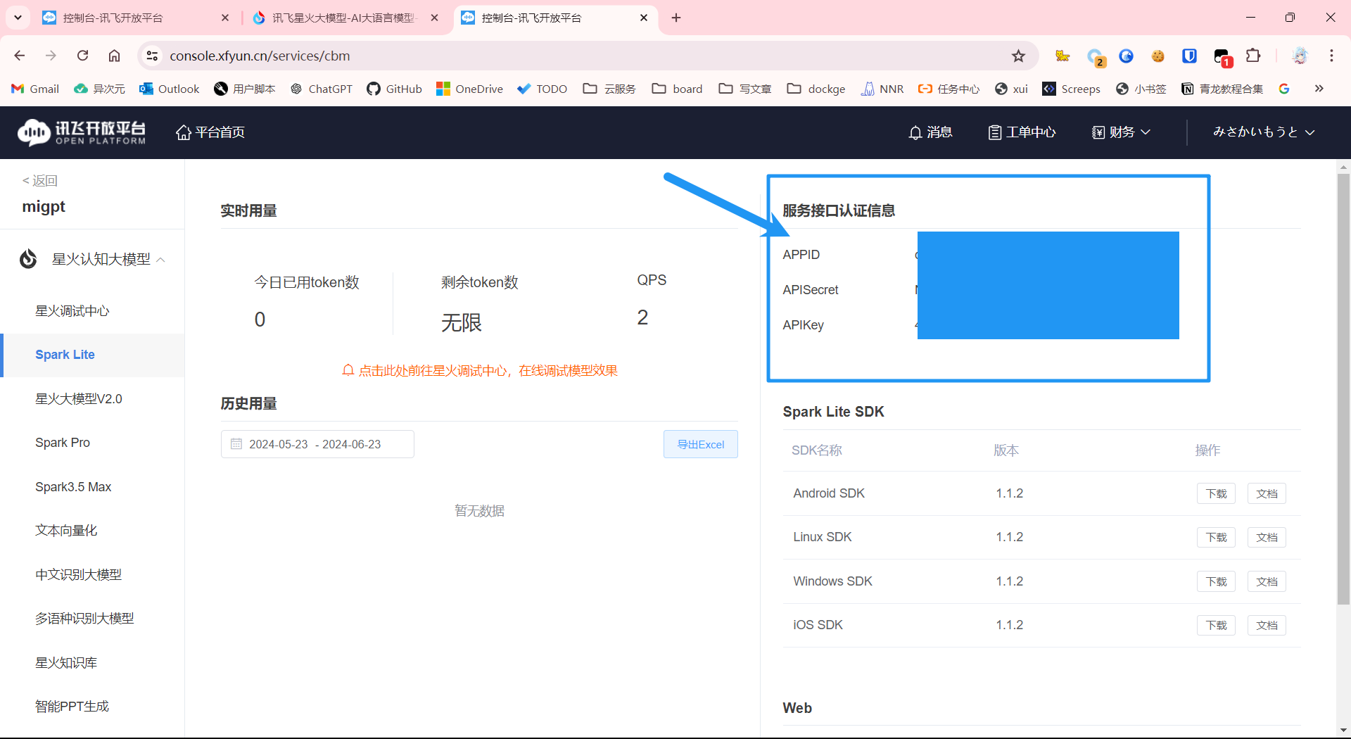The image size is (1351, 739).
Task: Open the Linux SDK 文档 docs
Action: [1266, 538]
